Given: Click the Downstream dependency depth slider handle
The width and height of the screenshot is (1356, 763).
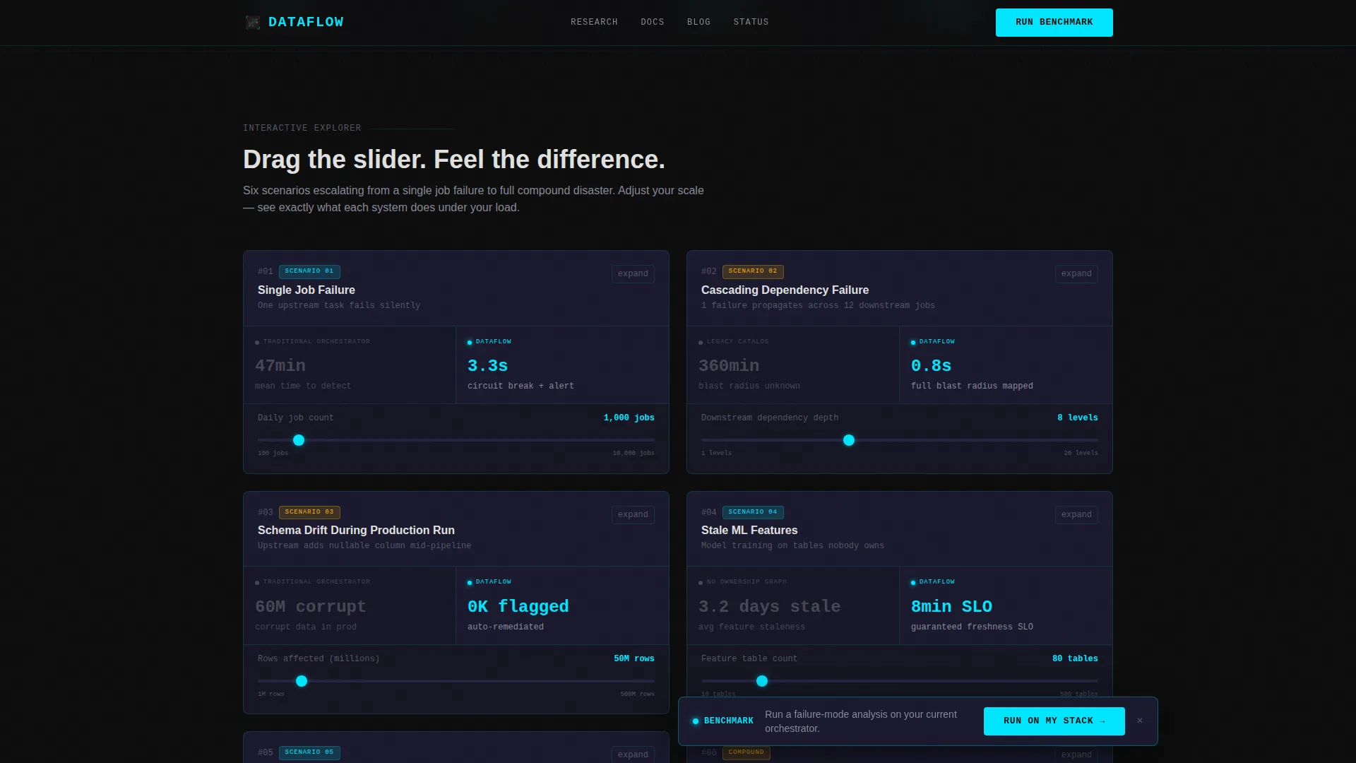Looking at the screenshot, I should (849, 440).
